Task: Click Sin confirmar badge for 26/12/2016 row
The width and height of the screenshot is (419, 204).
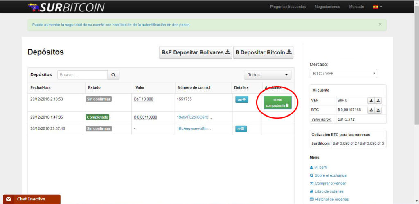Action: (x=99, y=128)
